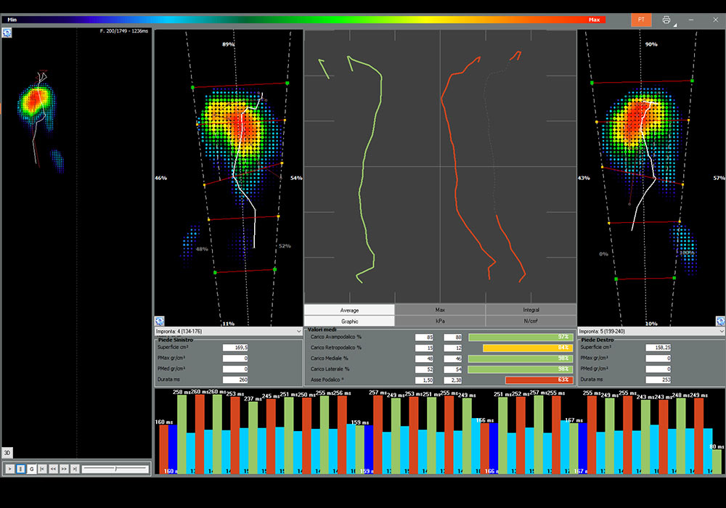Click the playback frame position slider
This screenshot has width=726, height=508.
tap(115, 469)
